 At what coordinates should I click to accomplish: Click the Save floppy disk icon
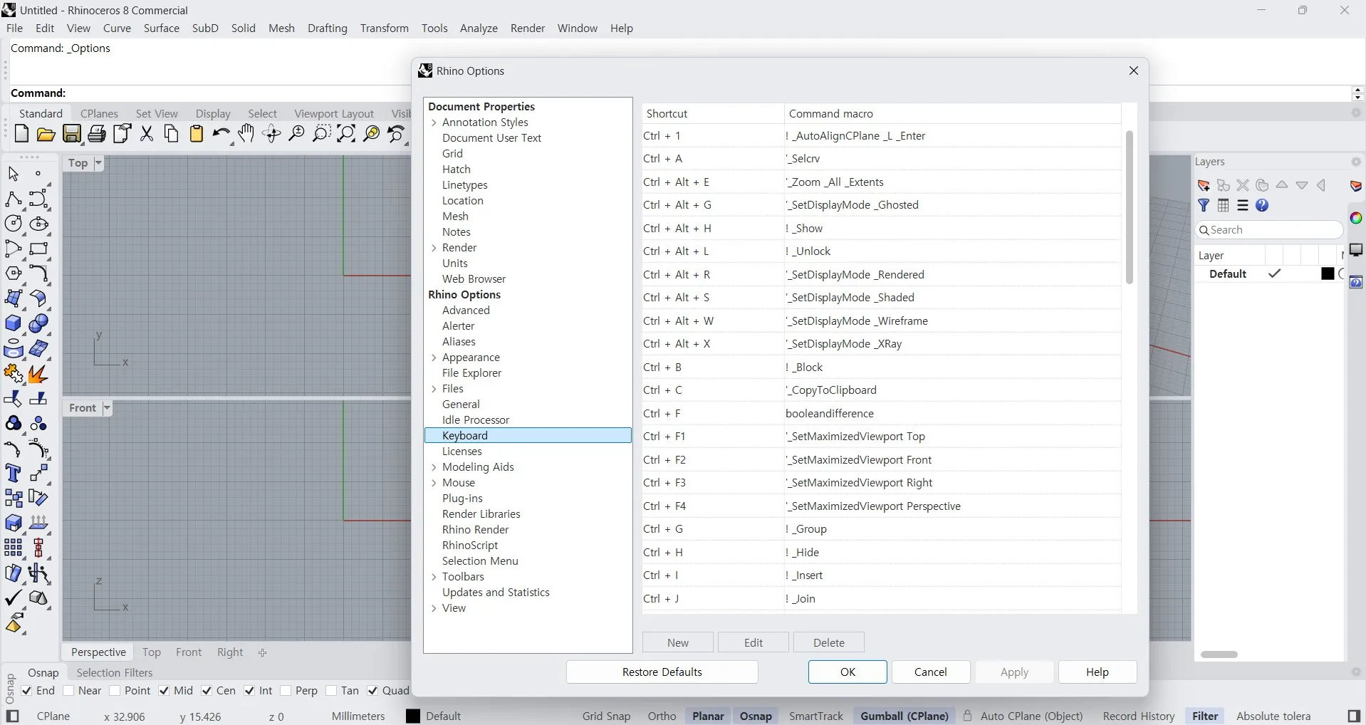[x=72, y=134]
